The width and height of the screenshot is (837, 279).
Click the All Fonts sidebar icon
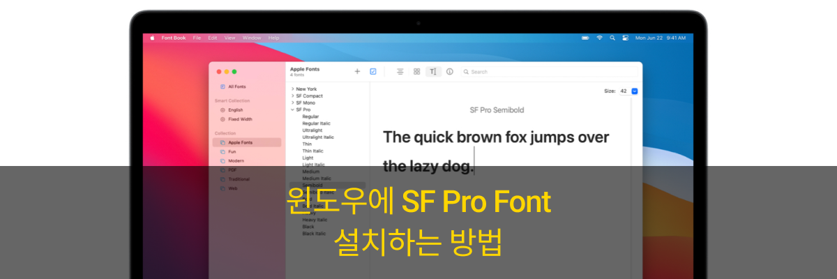click(x=223, y=86)
